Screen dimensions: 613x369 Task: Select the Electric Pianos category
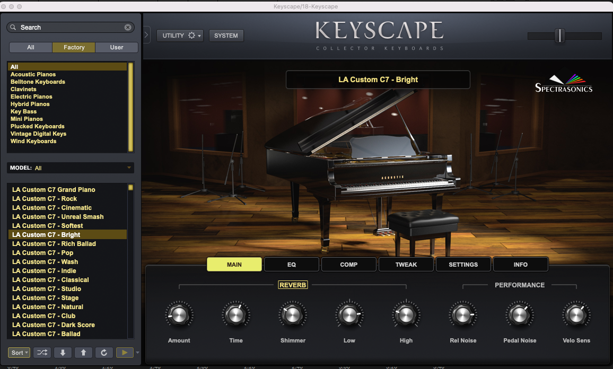point(31,96)
